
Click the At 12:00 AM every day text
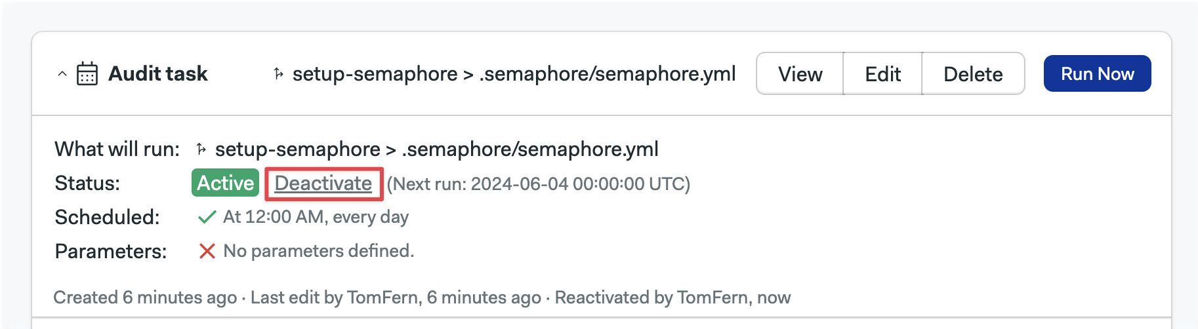coord(316,217)
